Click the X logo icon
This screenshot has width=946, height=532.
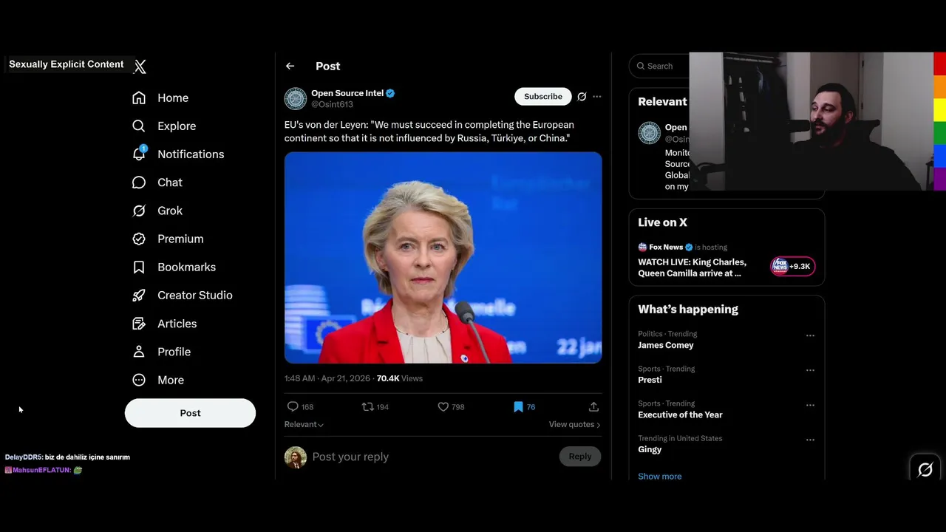click(140, 66)
